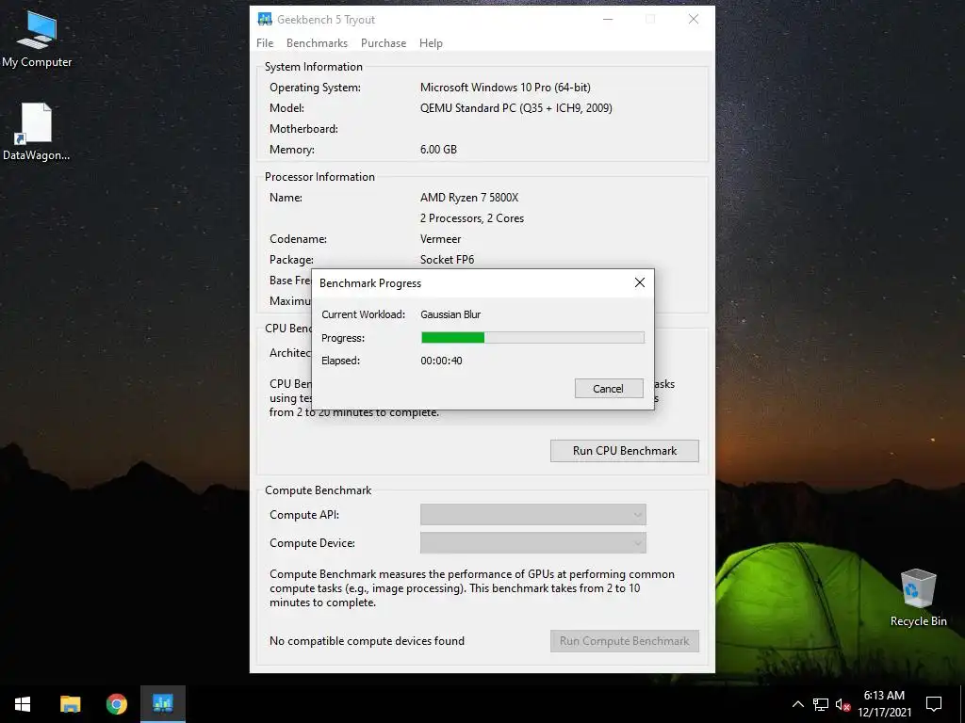Click the muted volume tray icon
The height and width of the screenshot is (723, 965).
click(842, 704)
